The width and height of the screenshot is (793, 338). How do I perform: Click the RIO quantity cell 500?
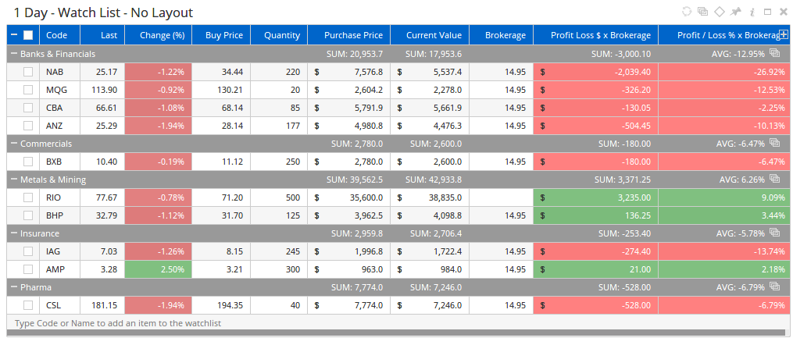click(279, 197)
